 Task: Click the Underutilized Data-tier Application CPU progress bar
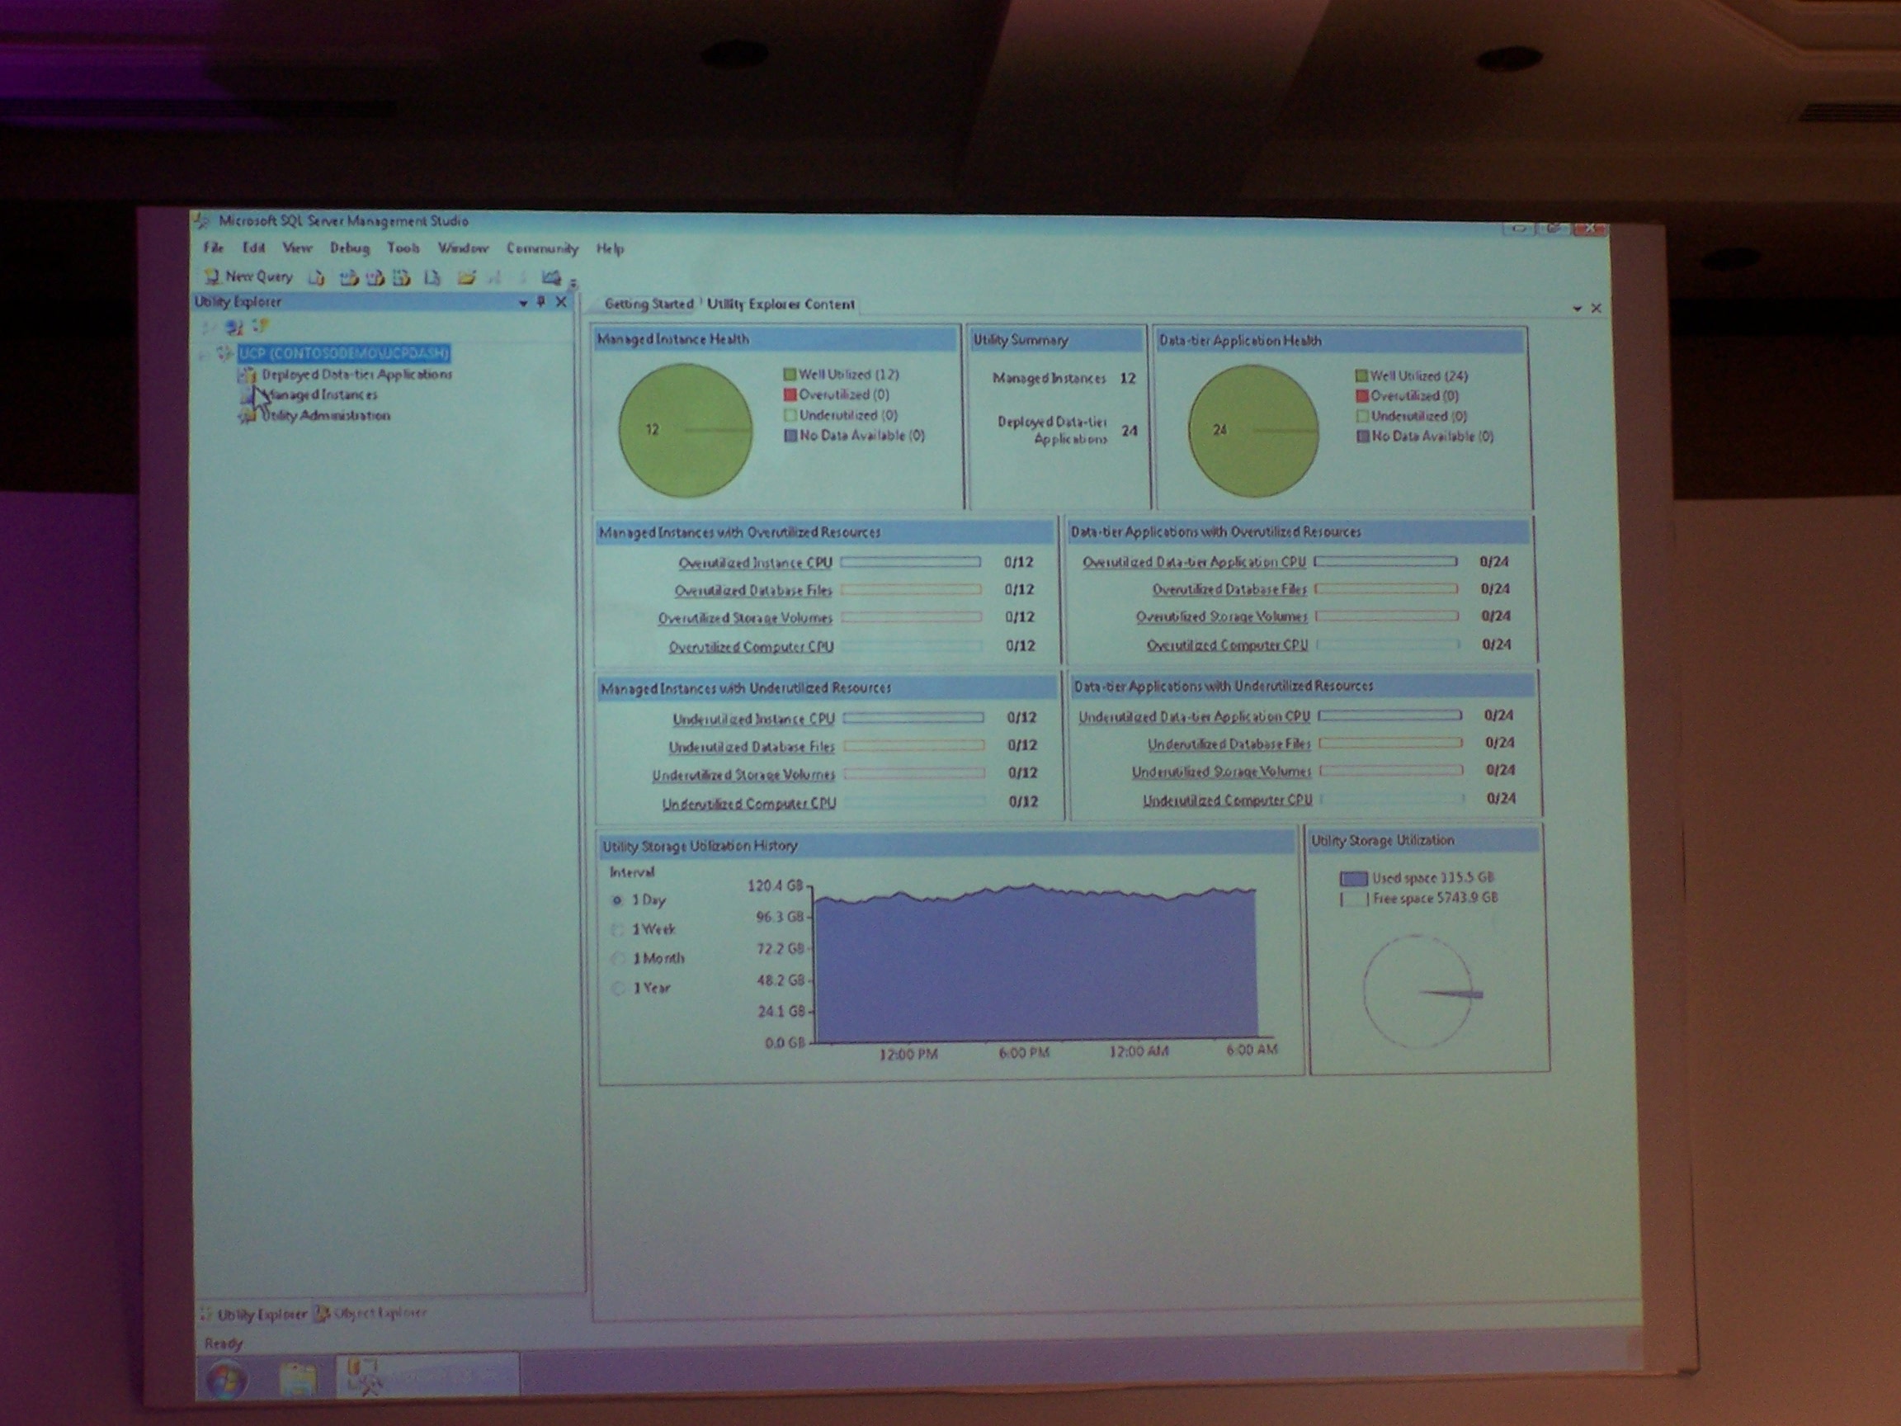coord(1389,715)
